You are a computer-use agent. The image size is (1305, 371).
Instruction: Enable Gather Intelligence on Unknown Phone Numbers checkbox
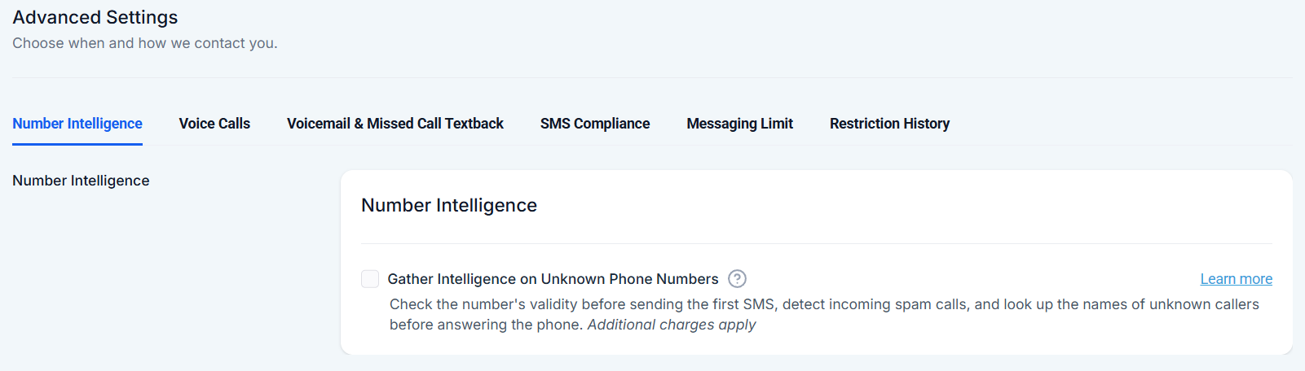click(370, 279)
